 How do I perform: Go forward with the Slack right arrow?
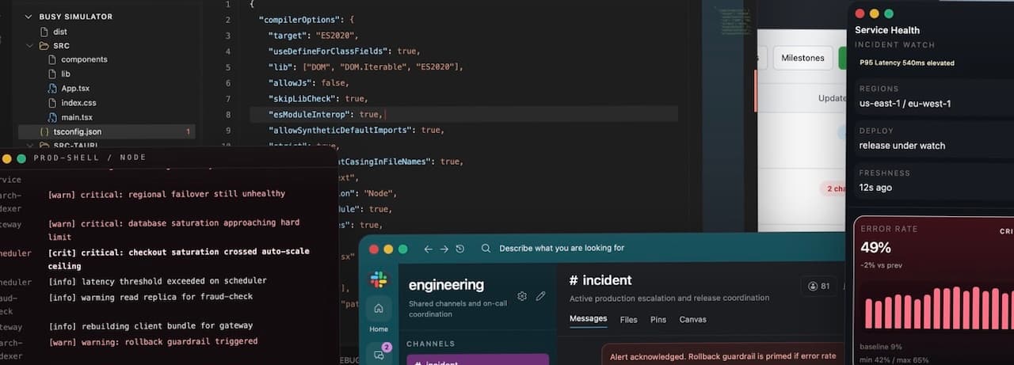tap(444, 249)
